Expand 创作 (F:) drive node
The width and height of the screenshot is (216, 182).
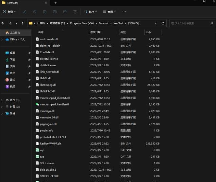point(2,100)
